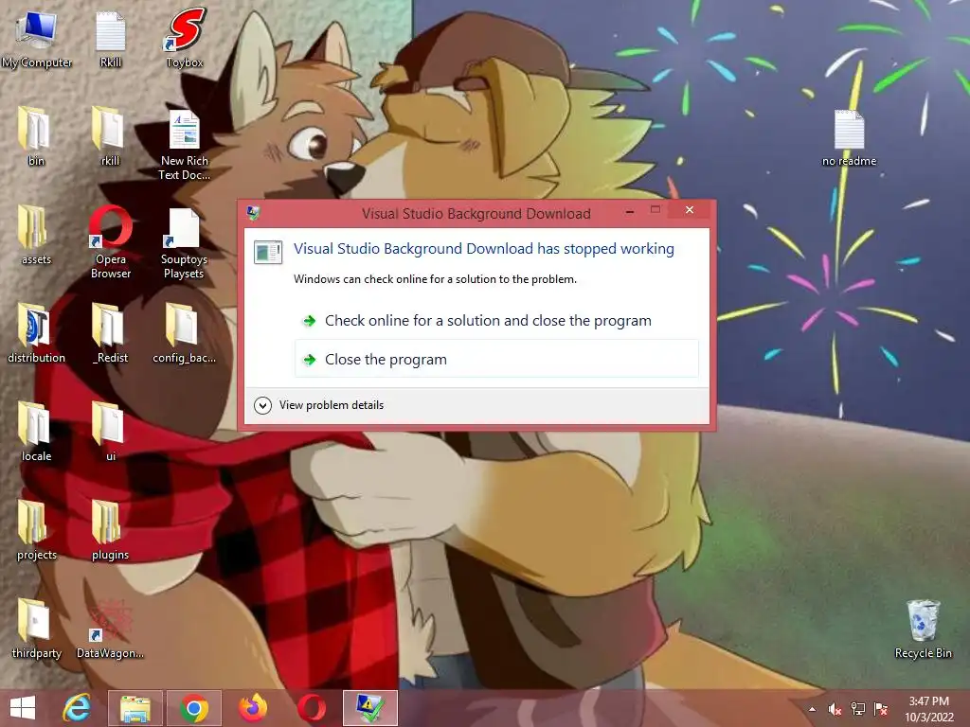Select the DataWagon shortcut icon
The width and height of the screenshot is (970, 727).
110,629
